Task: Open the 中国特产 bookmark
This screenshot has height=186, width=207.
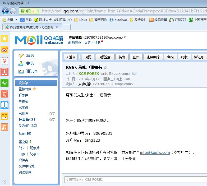Action: (x=197, y=20)
